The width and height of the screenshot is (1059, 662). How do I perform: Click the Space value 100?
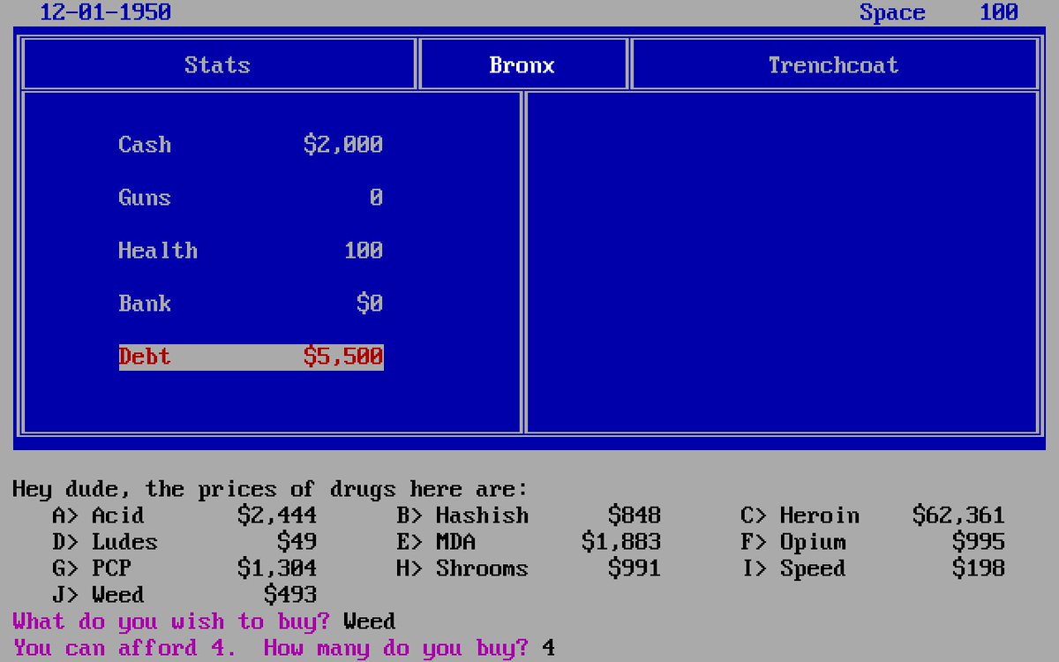tap(999, 12)
